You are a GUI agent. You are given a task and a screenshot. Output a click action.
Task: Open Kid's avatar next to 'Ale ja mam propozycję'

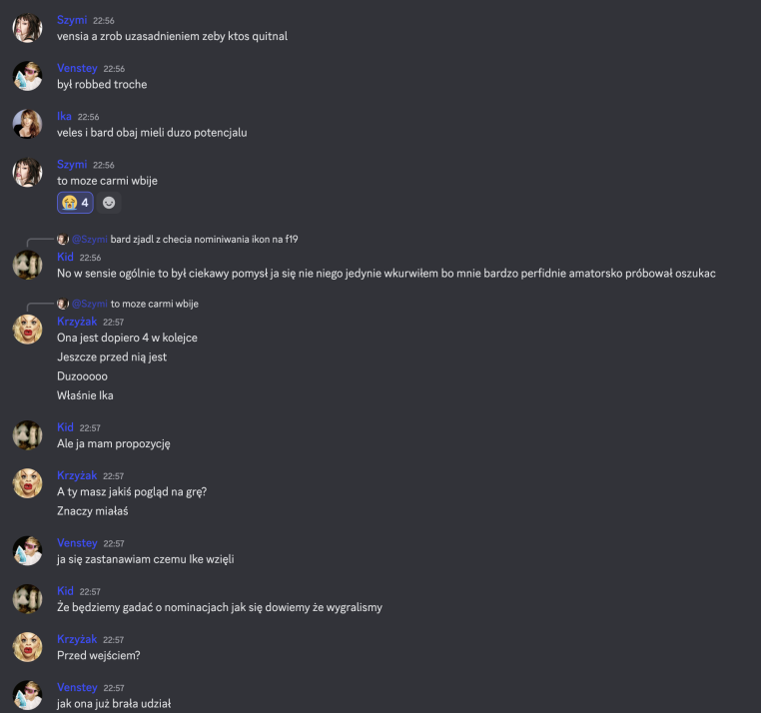click(x=27, y=435)
